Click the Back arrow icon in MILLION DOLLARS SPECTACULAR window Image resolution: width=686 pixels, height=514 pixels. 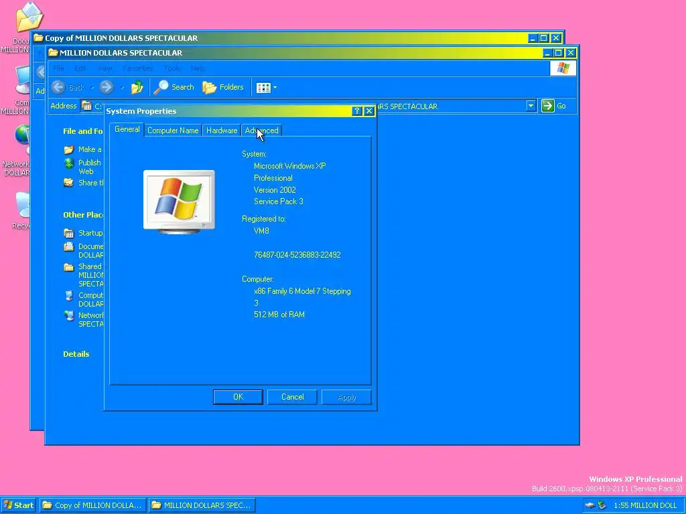click(58, 87)
